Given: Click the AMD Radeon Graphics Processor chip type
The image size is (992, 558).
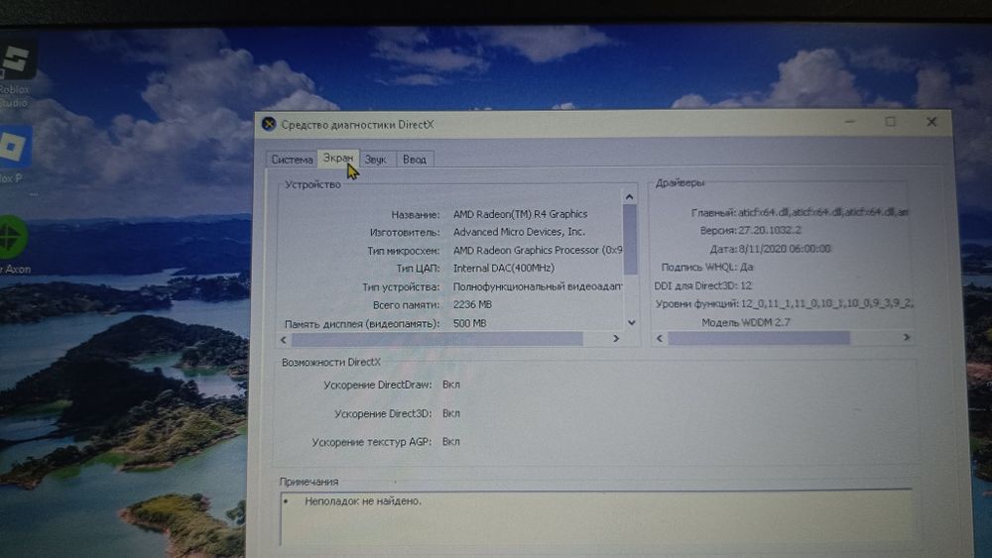Looking at the screenshot, I should [537, 250].
